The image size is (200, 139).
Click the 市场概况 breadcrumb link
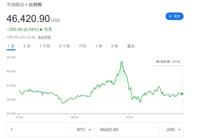pos(15,5)
